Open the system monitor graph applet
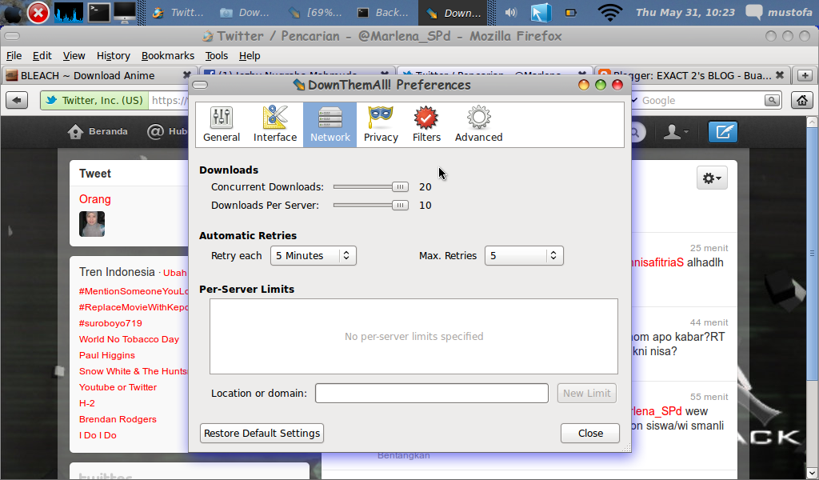This screenshot has height=480, width=819. pyautogui.click(x=69, y=13)
